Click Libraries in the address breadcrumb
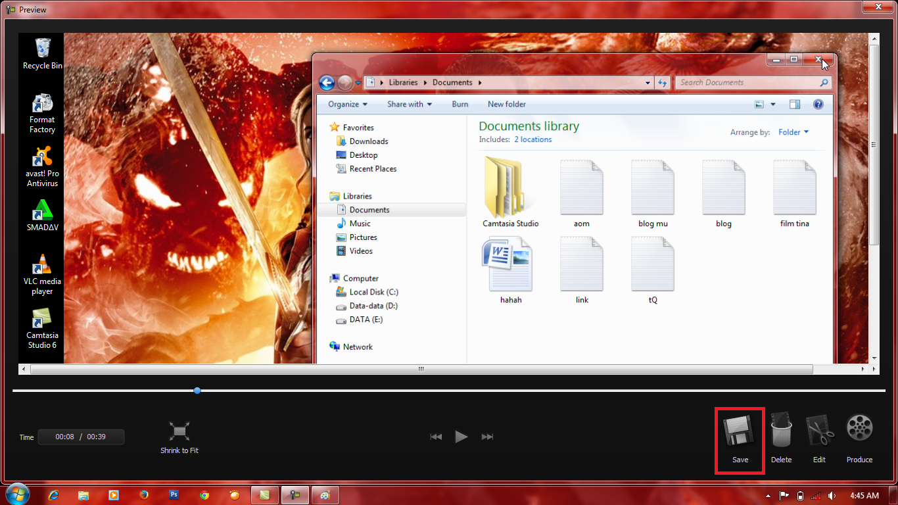The width and height of the screenshot is (898, 505). (x=403, y=83)
